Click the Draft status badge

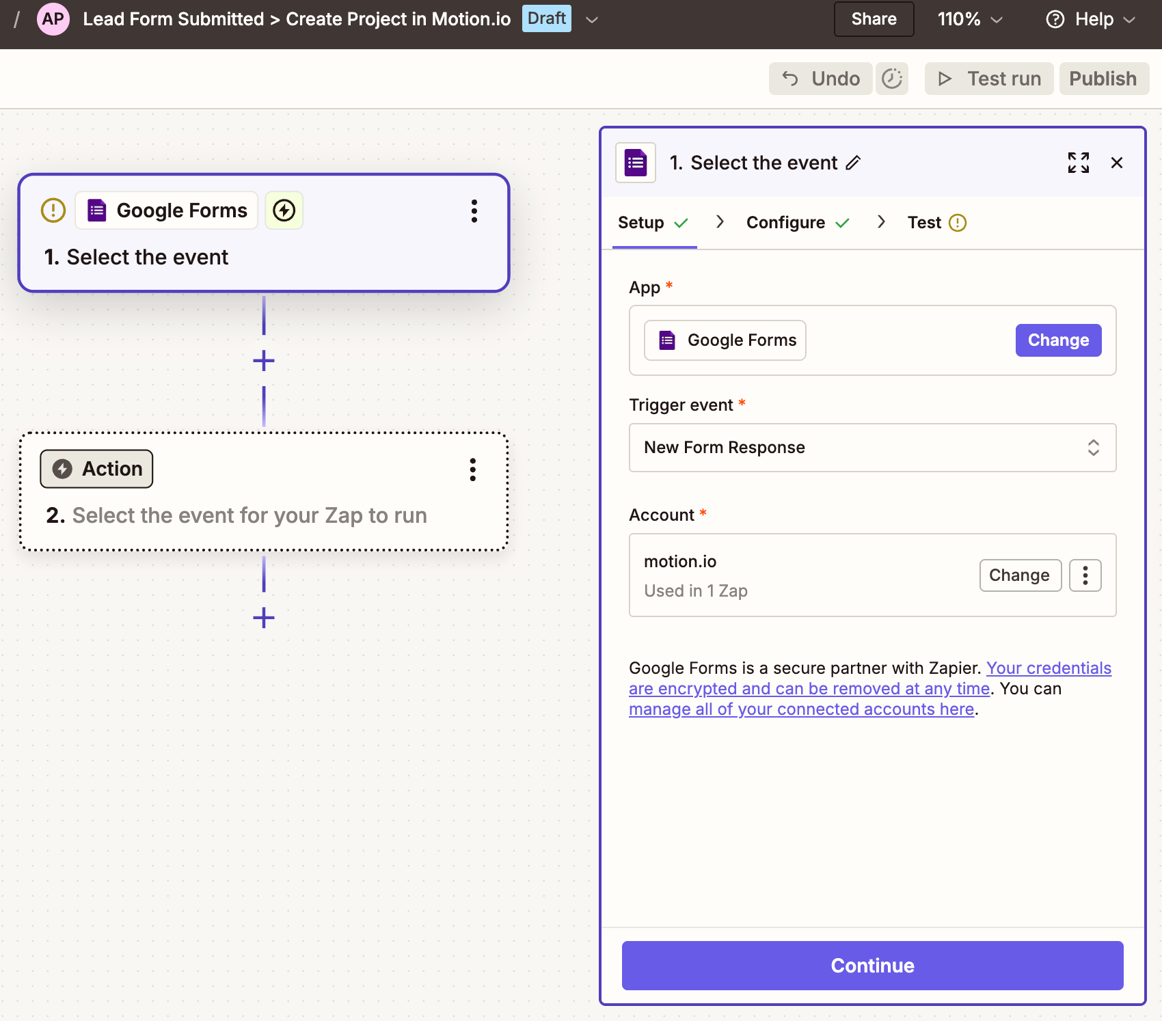pyautogui.click(x=547, y=18)
